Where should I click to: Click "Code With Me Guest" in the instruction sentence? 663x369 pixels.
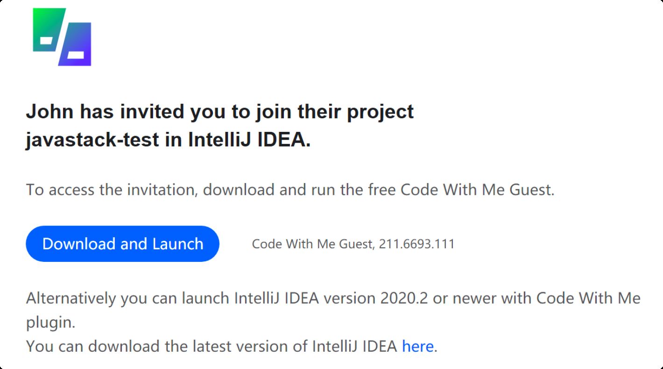tap(476, 190)
